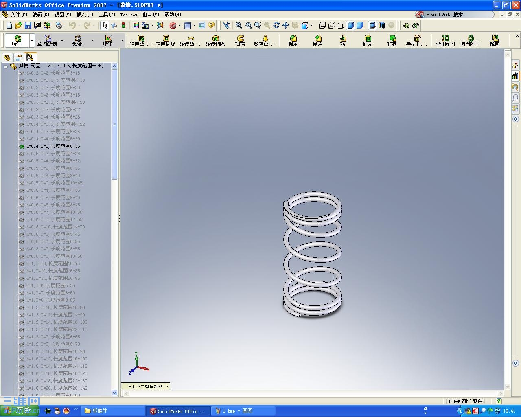Open the 草图绘制 dropdown arrow

[x=62, y=40]
